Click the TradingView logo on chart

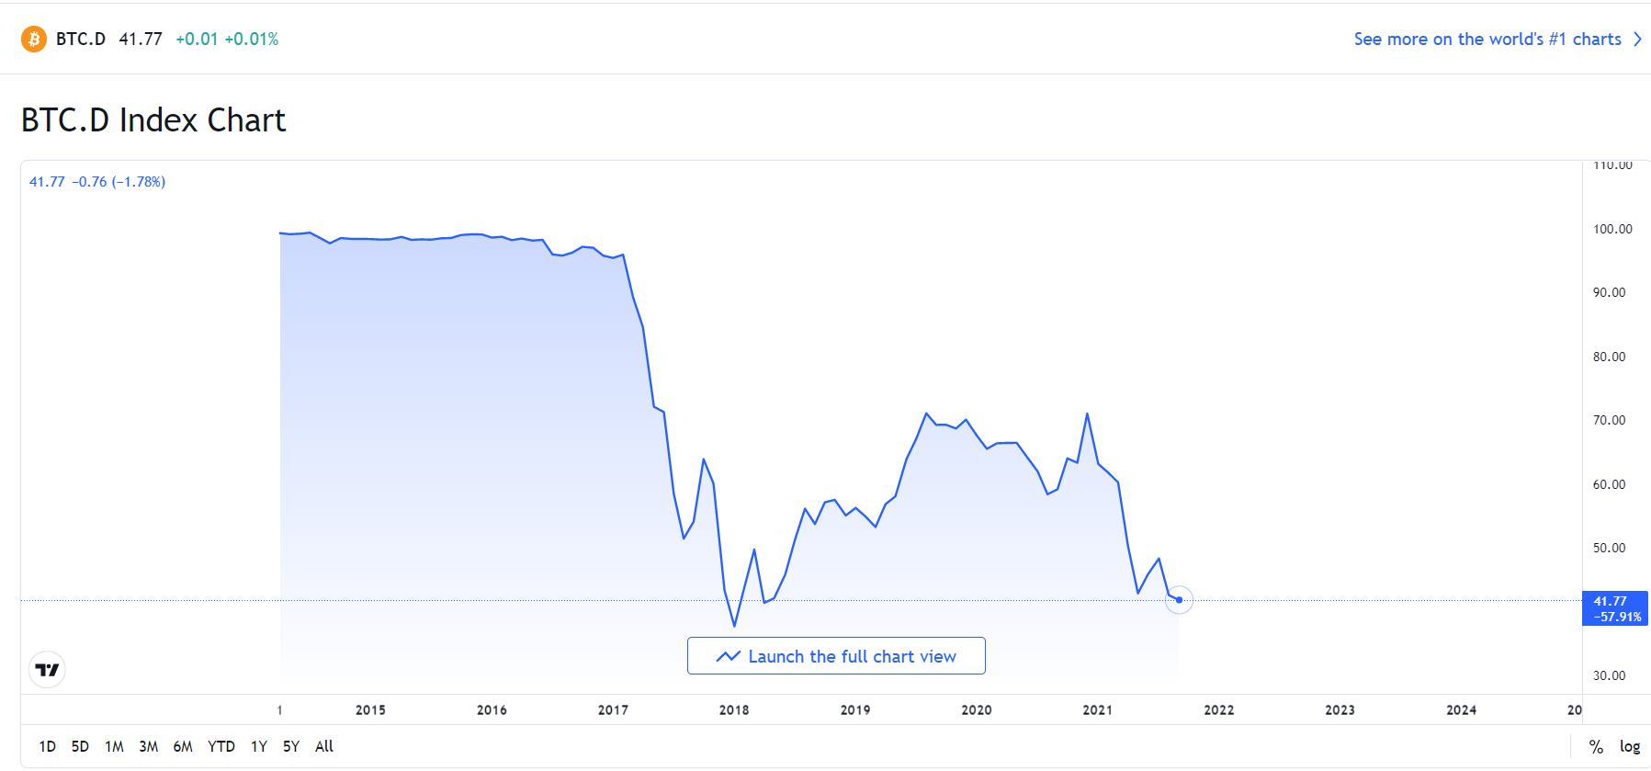(x=47, y=670)
